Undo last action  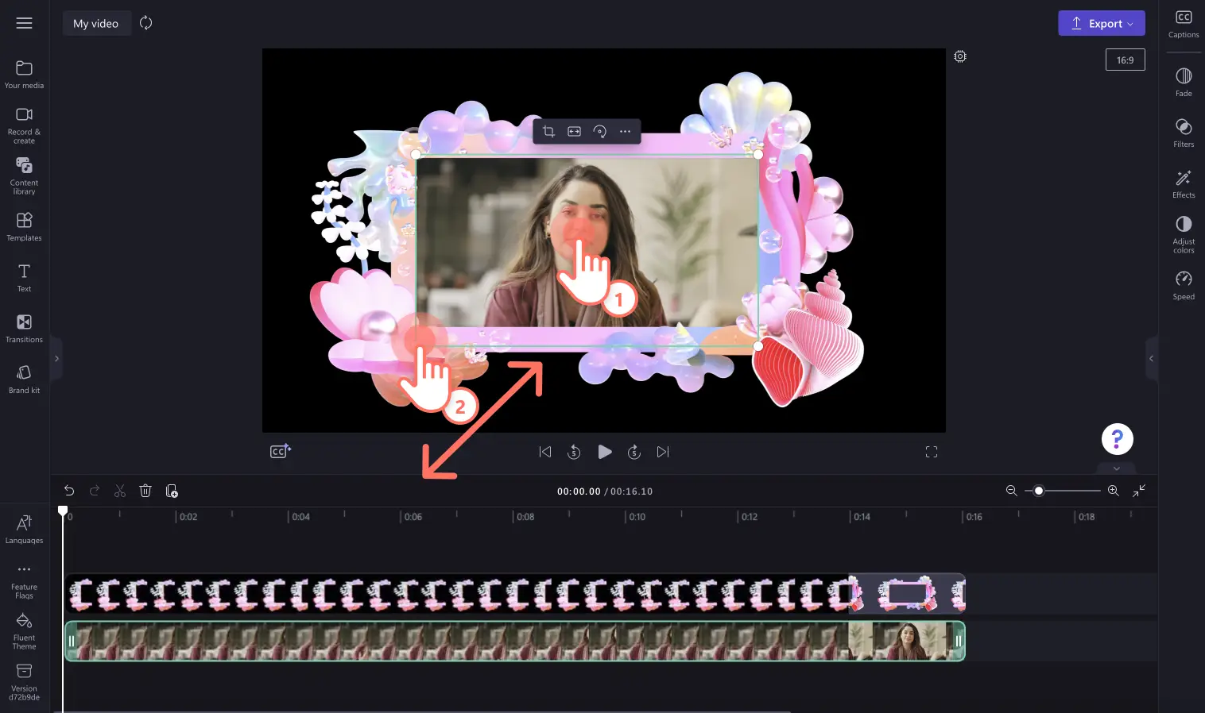(x=69, y=491)
